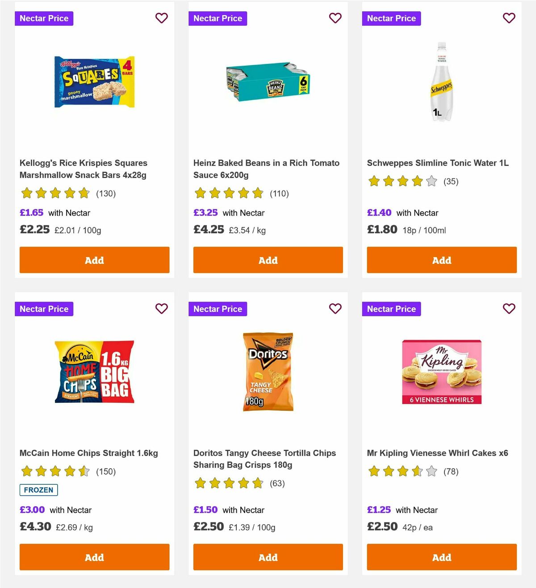
Task: Add McCain Home Chips to basket
Action: click(94, 557)
